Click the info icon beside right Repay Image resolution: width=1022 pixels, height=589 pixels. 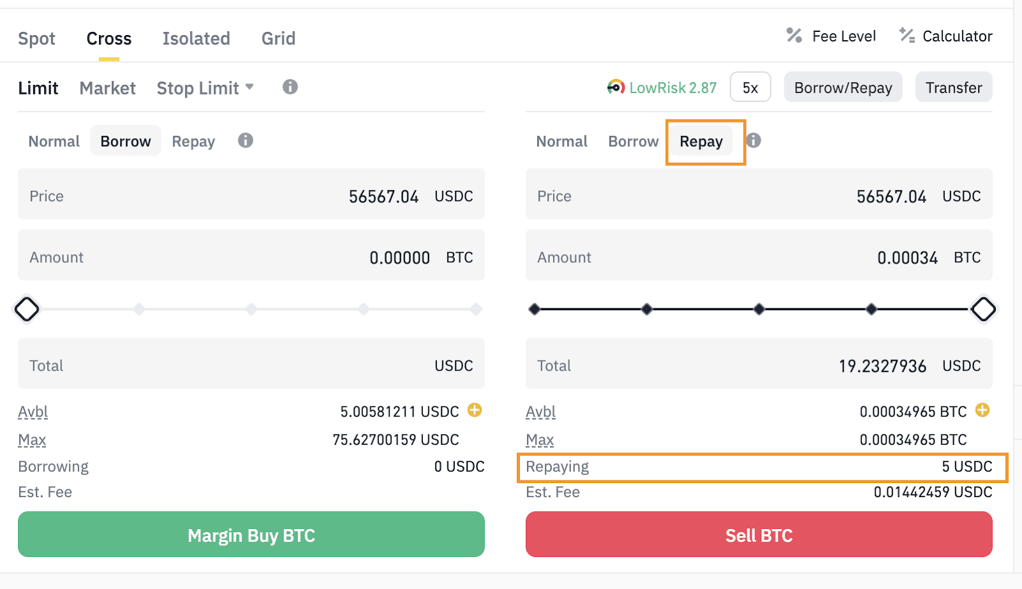click(754, 140)
